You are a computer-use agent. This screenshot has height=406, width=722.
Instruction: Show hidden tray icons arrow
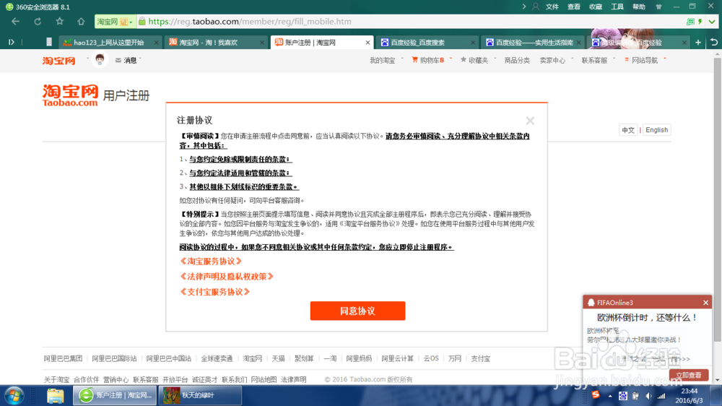[x=610, y=396]
